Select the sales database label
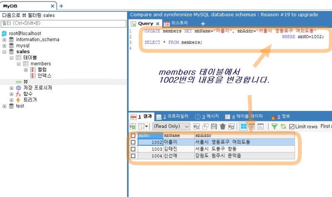Screen dimensions: 332x197 tap(23, 52)
